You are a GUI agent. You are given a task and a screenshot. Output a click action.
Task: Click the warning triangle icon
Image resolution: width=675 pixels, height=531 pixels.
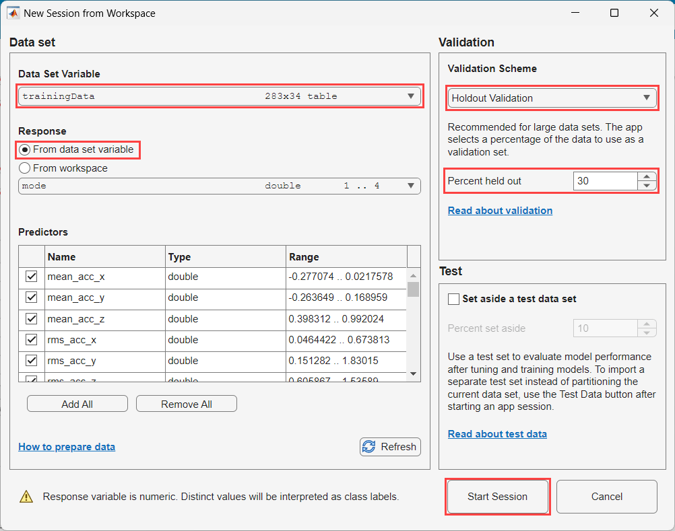click(x=26, y=497)
